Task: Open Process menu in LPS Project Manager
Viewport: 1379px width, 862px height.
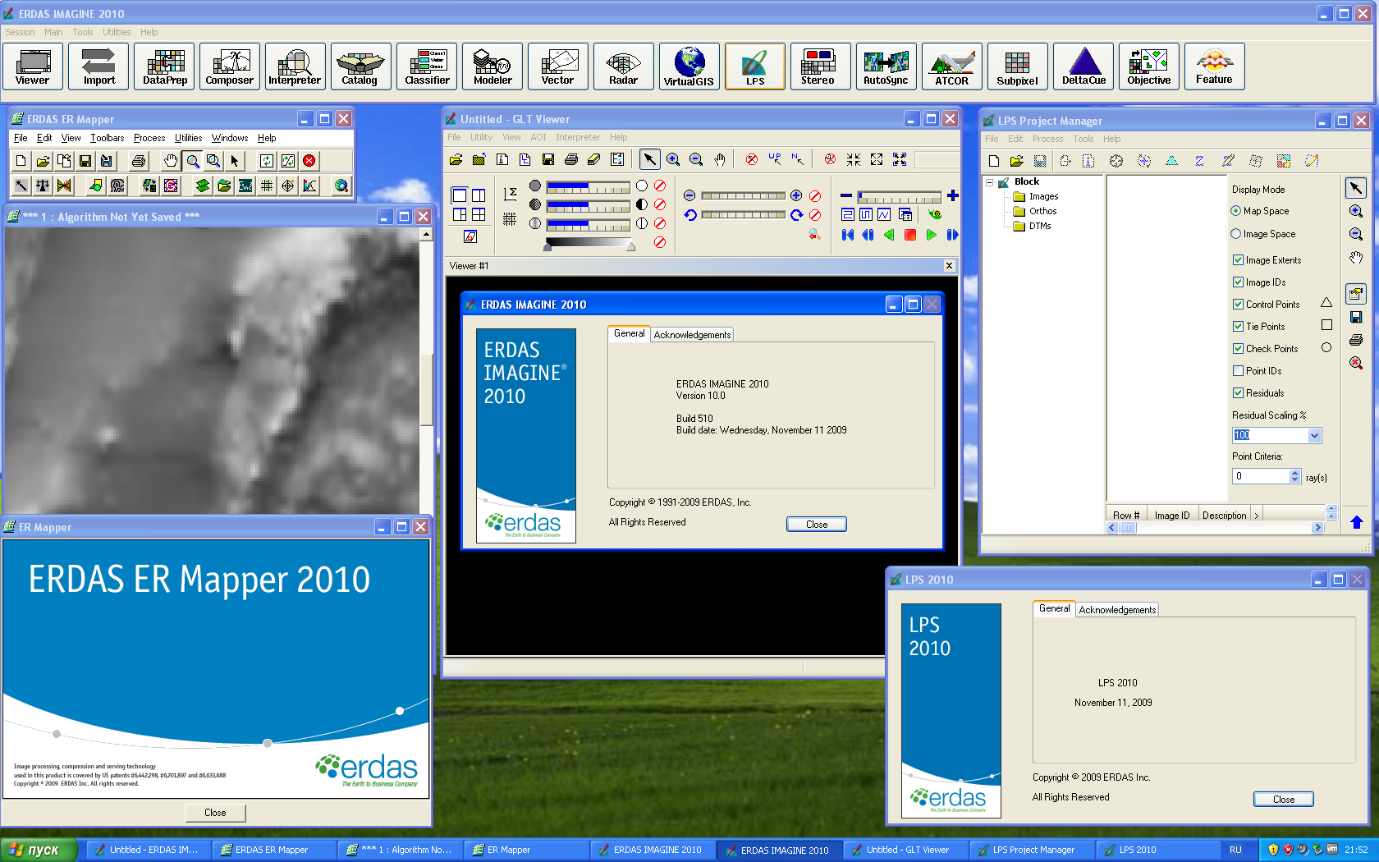Action: 1047,139
